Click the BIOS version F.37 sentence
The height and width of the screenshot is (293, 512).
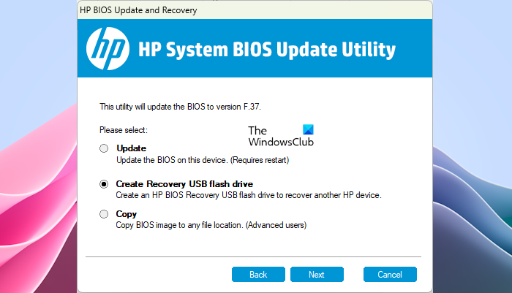point(179,106)
